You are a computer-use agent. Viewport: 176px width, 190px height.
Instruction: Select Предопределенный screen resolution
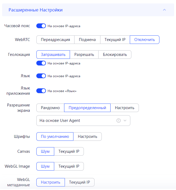[87, 108]
